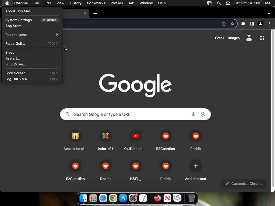Open the Images link
The width and height of the screenshot is (275, 206).
pos(234,38)
